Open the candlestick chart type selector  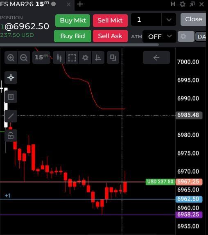pyautogui.click(x=59, y=58)
